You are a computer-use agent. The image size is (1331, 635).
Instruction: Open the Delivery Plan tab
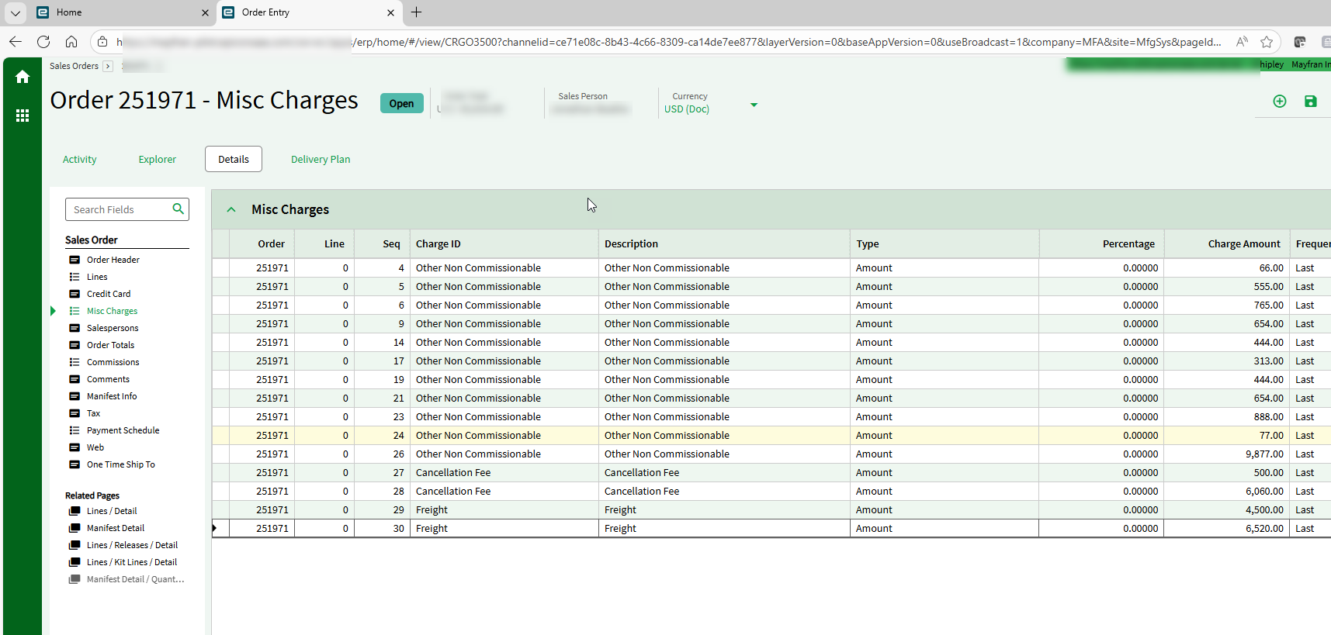pos(321,160)
